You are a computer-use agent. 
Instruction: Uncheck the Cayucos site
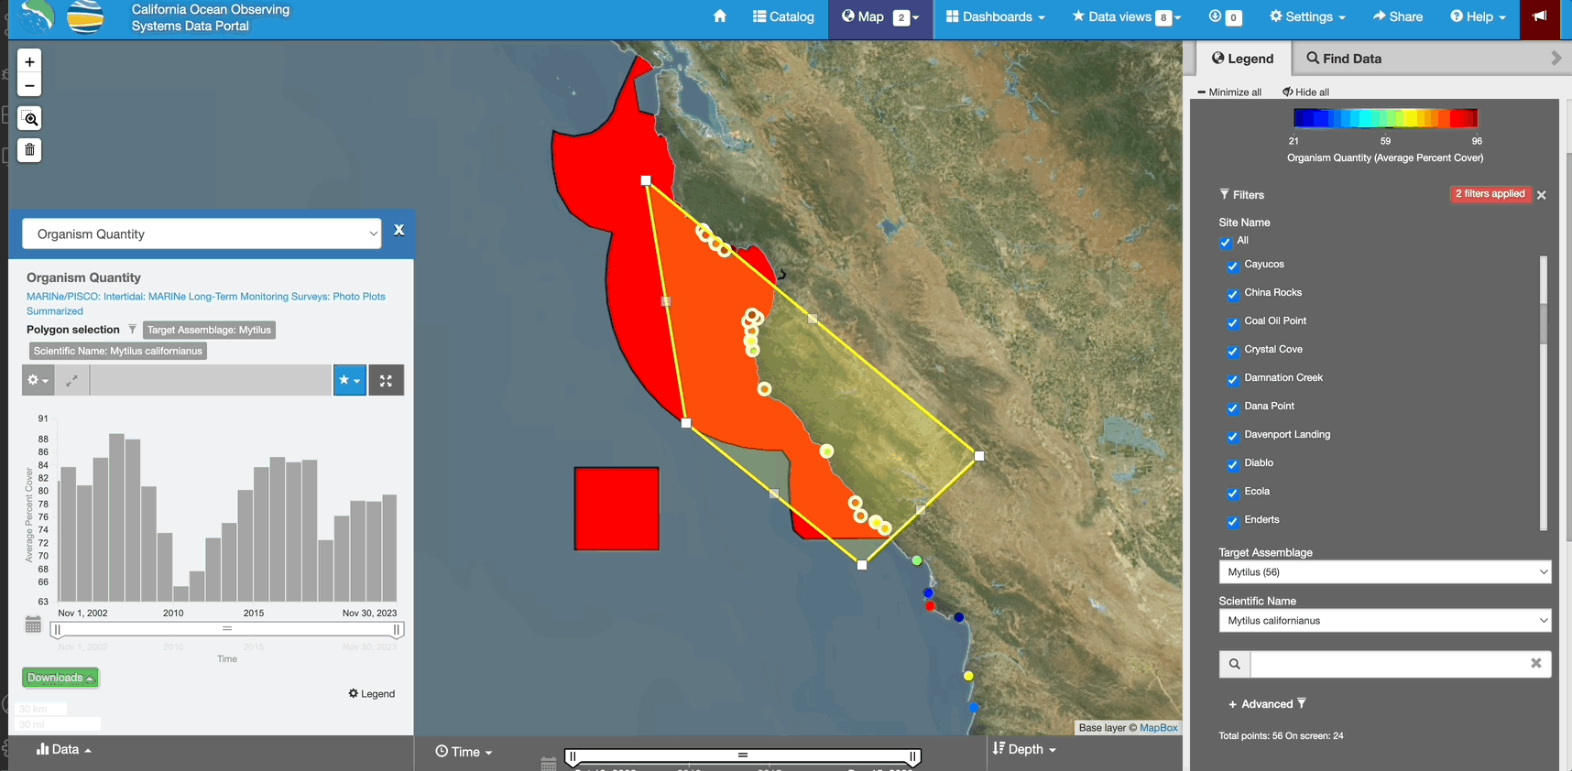coord(1232,266)
